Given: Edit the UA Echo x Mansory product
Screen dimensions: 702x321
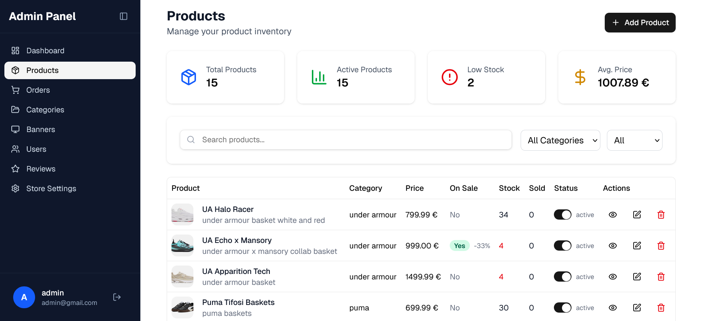Looking at the screenshot, I should pyautogui.click(x=637, y=246).
